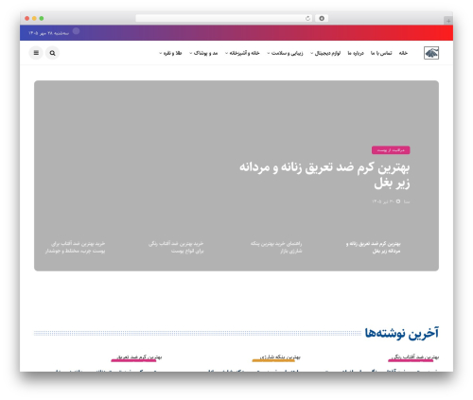Select the slide بهترین کرم ضد تعریق زنانه و مردانه زیر بغل

click(x=373, y=247)
